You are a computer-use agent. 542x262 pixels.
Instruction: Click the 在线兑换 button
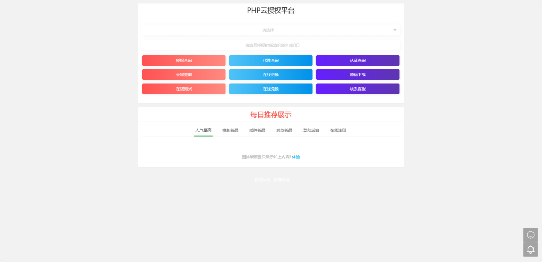click(270, 89)
